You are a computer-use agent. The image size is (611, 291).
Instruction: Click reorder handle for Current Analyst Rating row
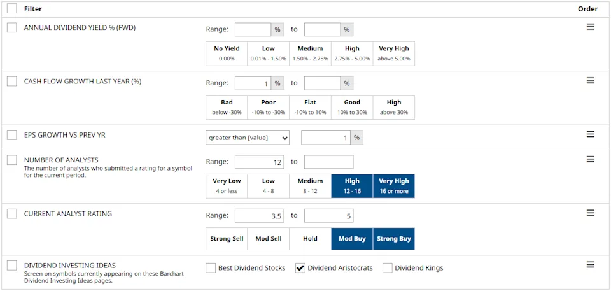pos(590,213)
